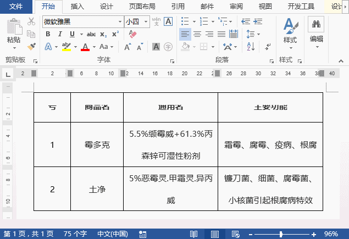Open the Paste options arrow
This screenshot has width=349, height=239.
pos(14,48)
